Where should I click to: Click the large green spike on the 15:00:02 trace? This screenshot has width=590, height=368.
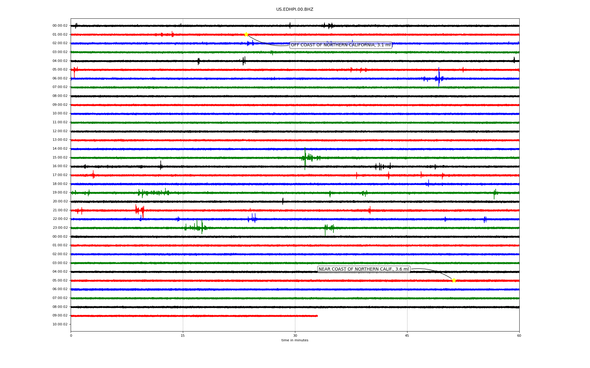[x=305, y=158]
